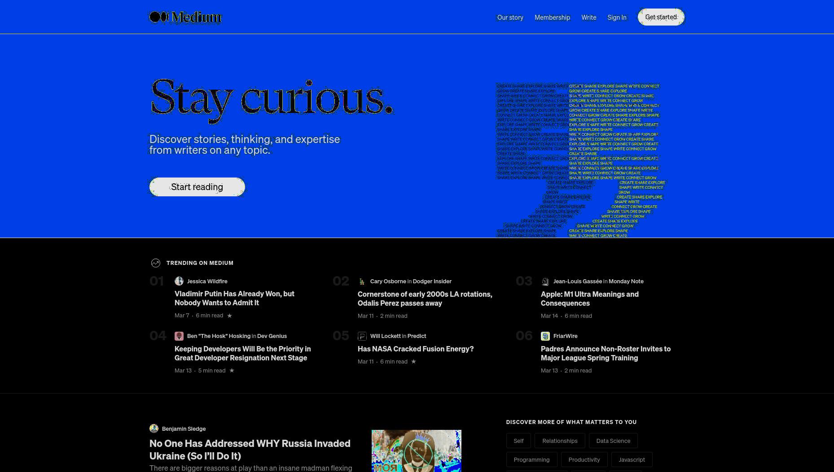This screenshot has height=472, width=834.
Task: Click member-only star on Putin article
Action: 230,316
